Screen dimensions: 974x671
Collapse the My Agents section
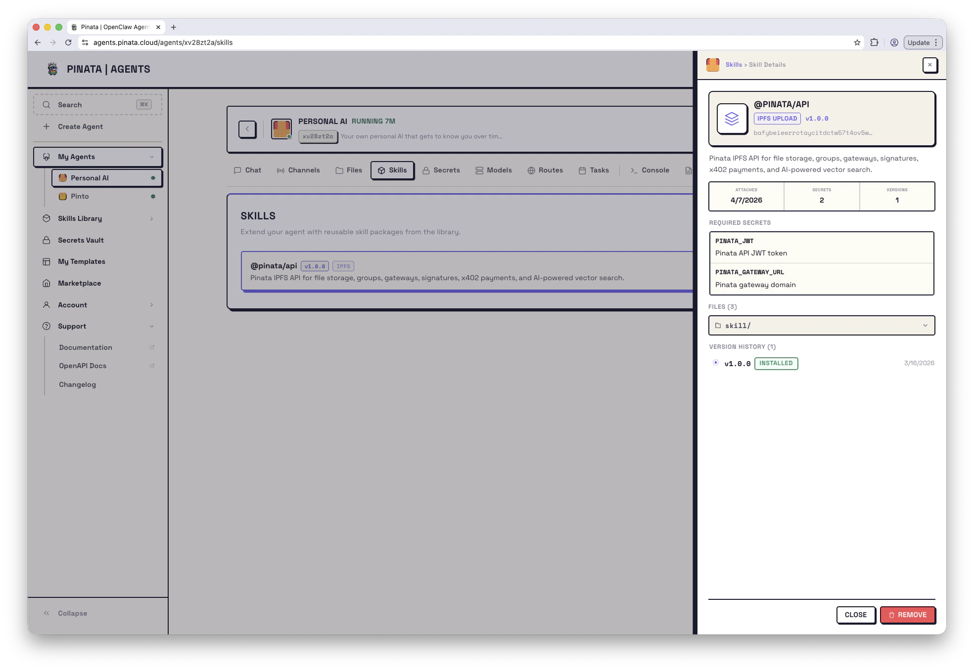tap(151, 157)
